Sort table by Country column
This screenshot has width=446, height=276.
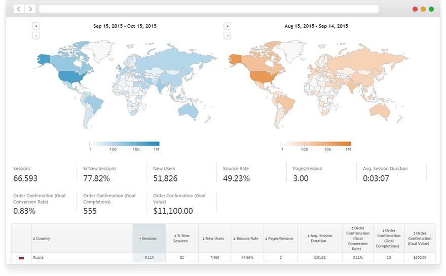click(x=43, y=239)
